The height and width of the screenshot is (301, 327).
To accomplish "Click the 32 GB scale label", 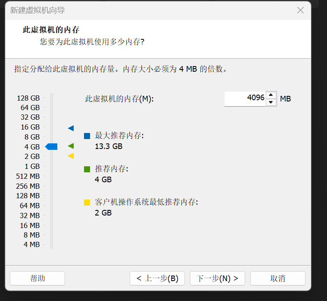I will [30, 117].
